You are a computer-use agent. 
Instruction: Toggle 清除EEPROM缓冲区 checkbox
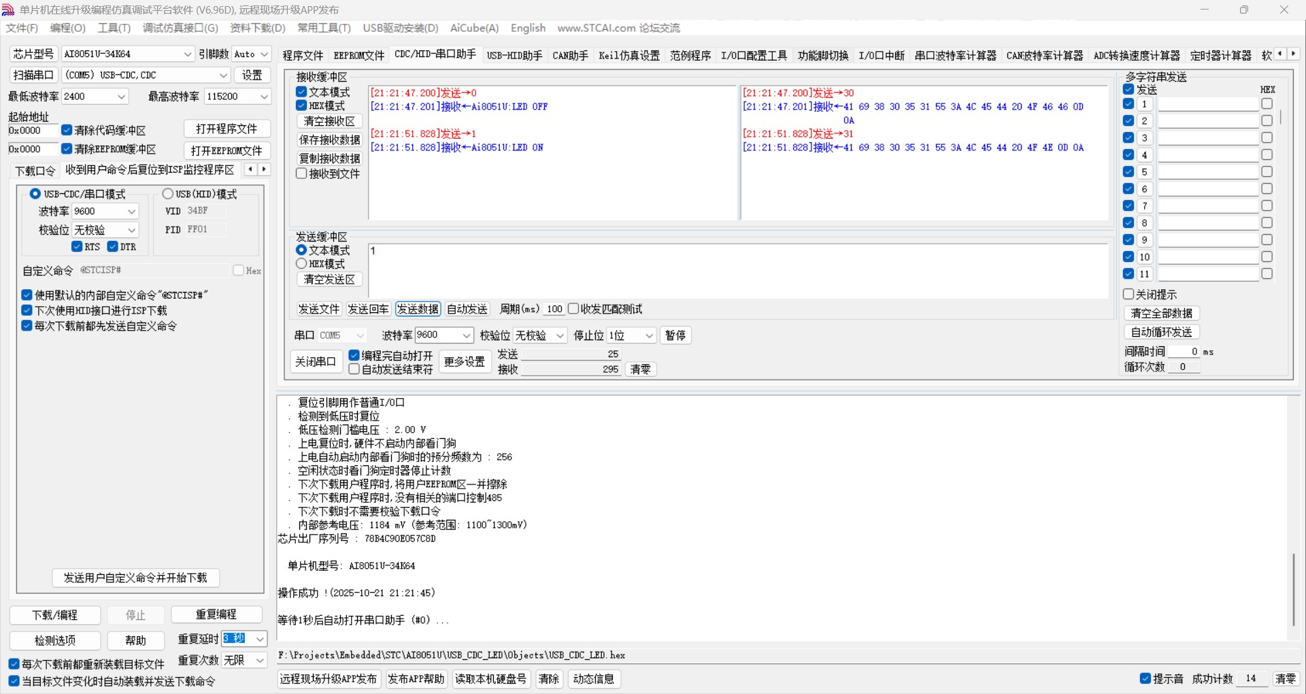click(x=67, y=149)
